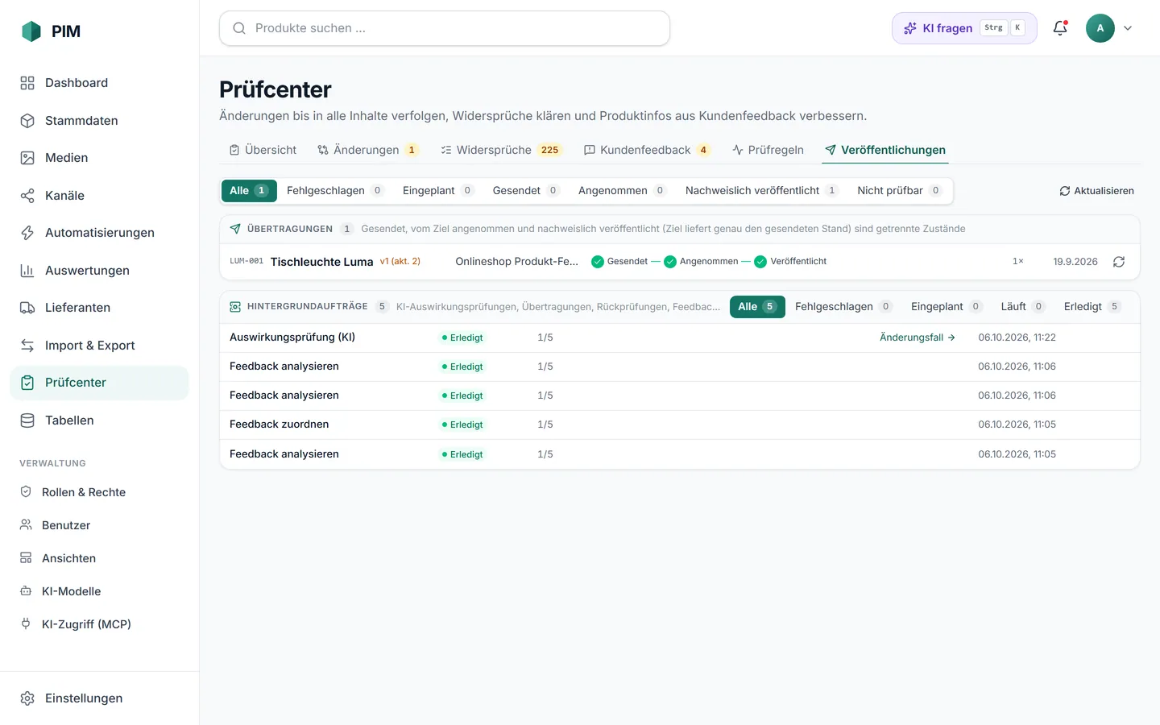Open Tischleuchte Luma transfer entry
Viewport: 1160px width, 725px height.
click(680, 262)
